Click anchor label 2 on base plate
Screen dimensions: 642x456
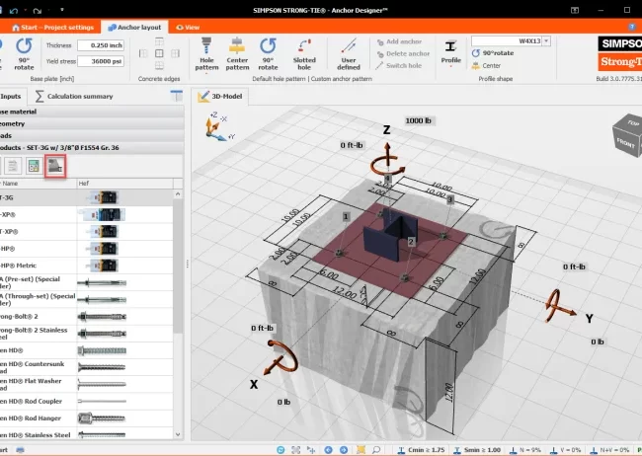411,242
